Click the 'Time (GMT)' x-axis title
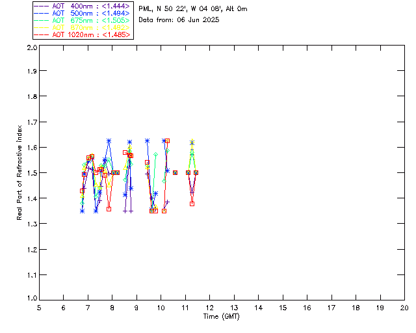 tap(222, 316)
